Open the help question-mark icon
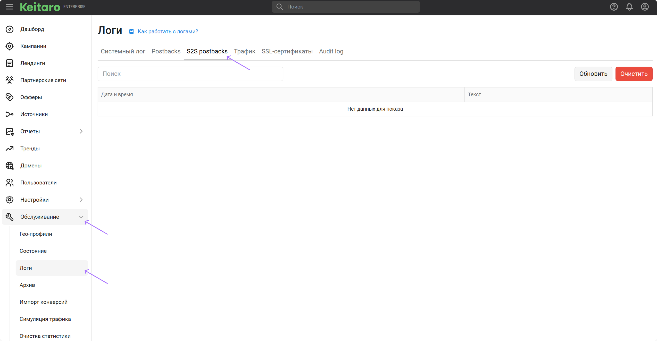The height and width of the screenshot is (341, 657). 614,7
